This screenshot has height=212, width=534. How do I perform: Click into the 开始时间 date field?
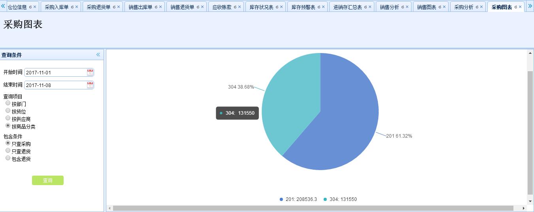tap(55, 72)
